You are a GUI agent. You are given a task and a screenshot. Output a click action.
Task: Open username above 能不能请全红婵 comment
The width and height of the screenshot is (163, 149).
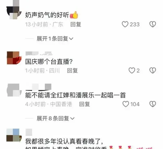[x=38, y=87]
